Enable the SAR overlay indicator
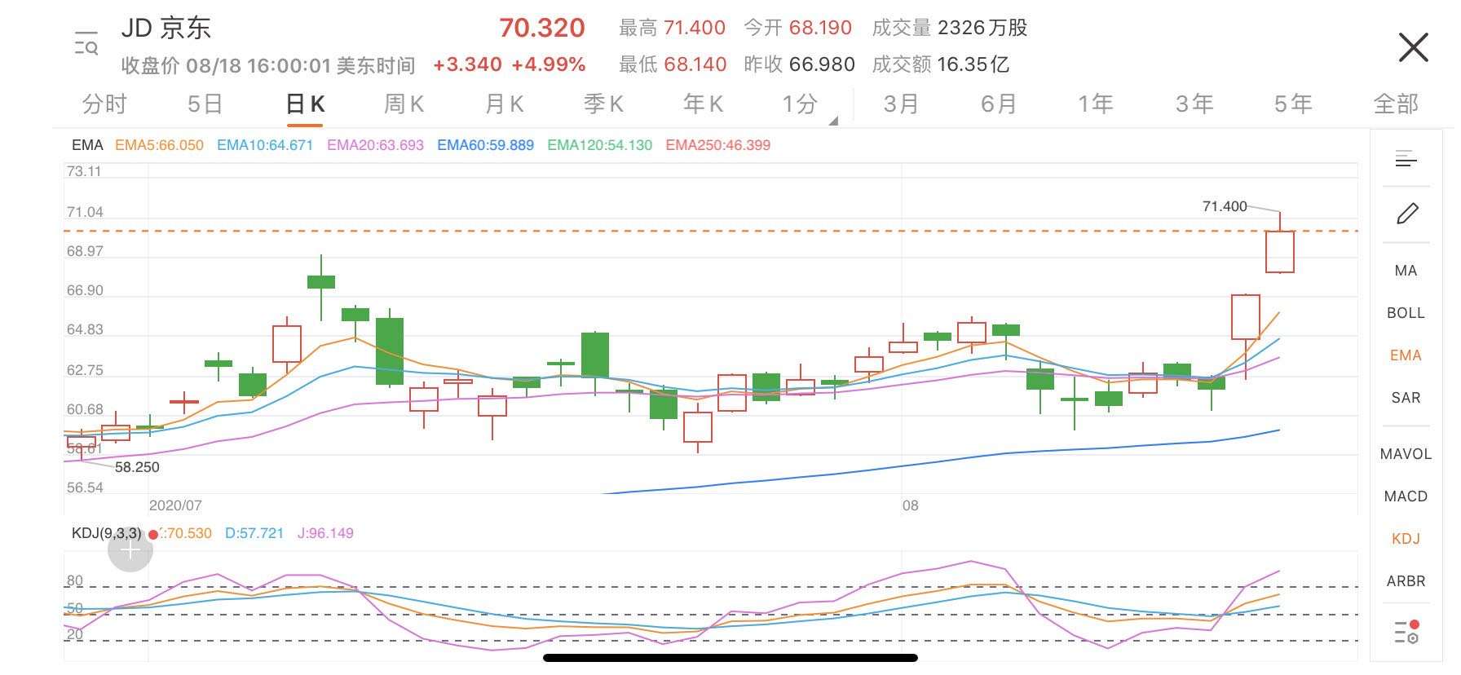This screenshot has width=1461, height=675. coord(1406,398)
